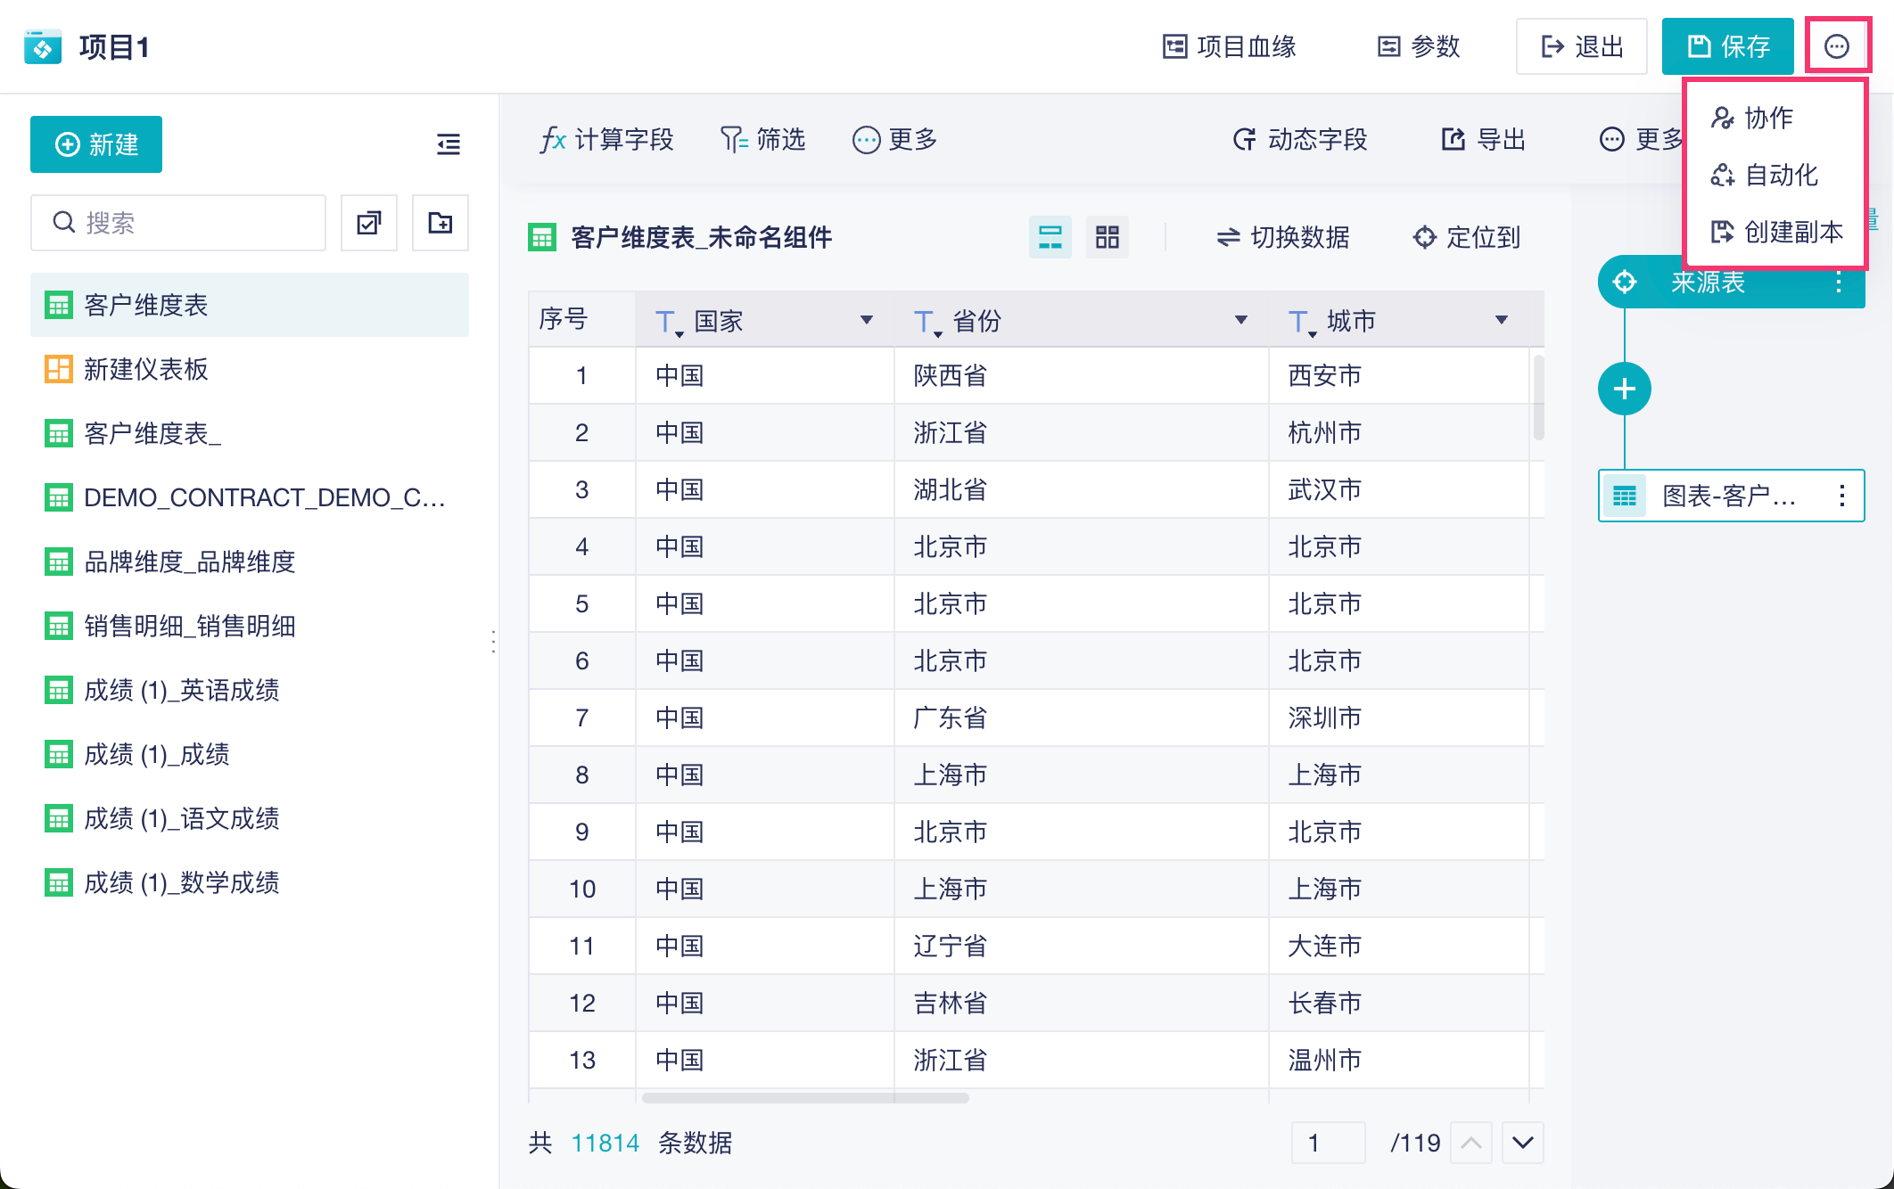Click the batch select icon beside search
1894x1189 pixels.
coord(369,223)
